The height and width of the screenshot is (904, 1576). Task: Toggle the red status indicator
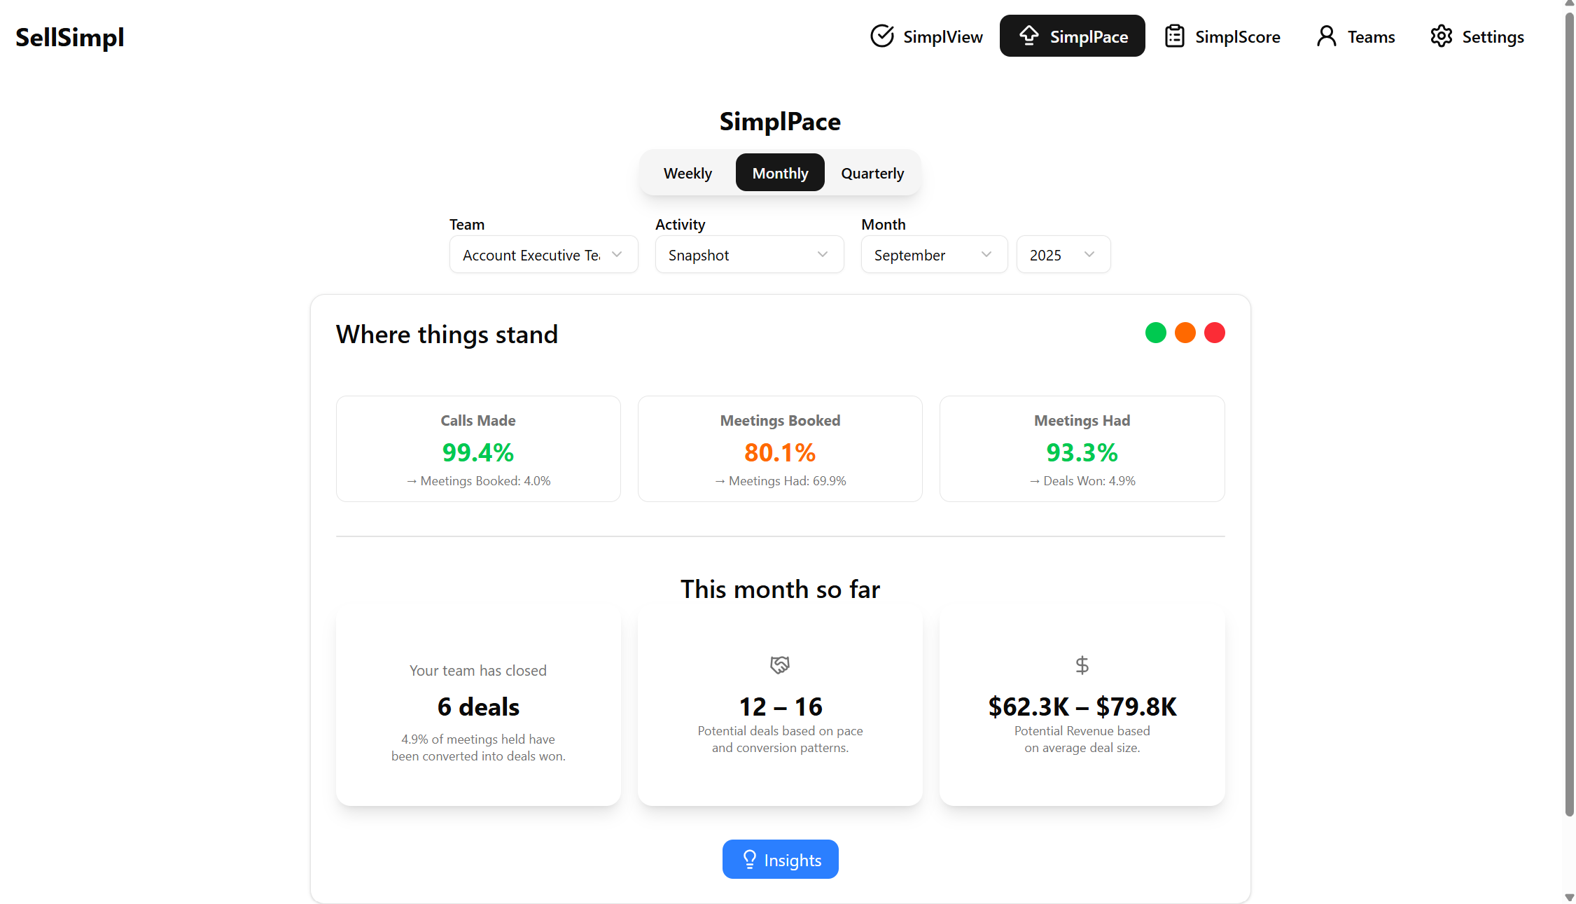(x=1215, y=332)
